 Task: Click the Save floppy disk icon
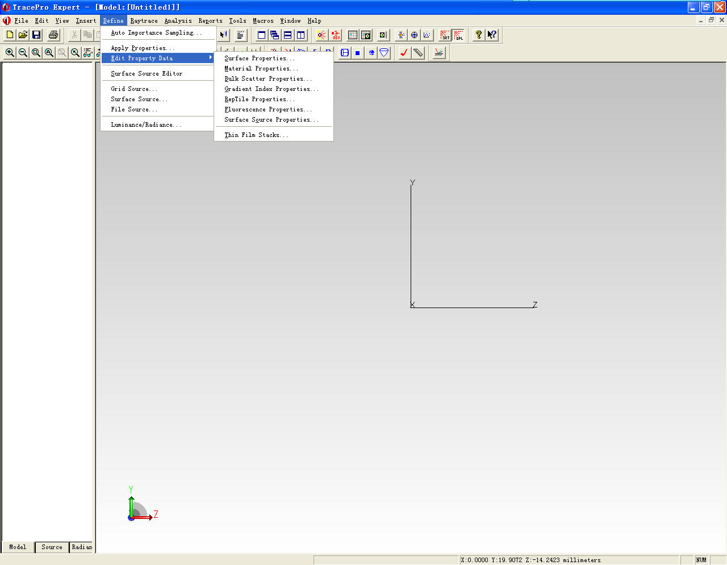36,35
